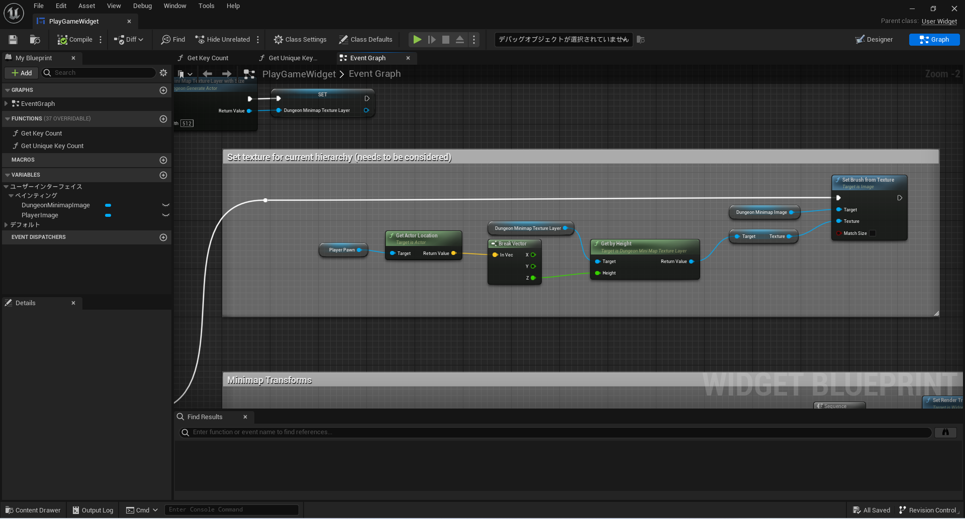Toggle Hide Unrelated nodes
Image resolution: width=965 pixels, height=519 pixels.
(223, 40)
